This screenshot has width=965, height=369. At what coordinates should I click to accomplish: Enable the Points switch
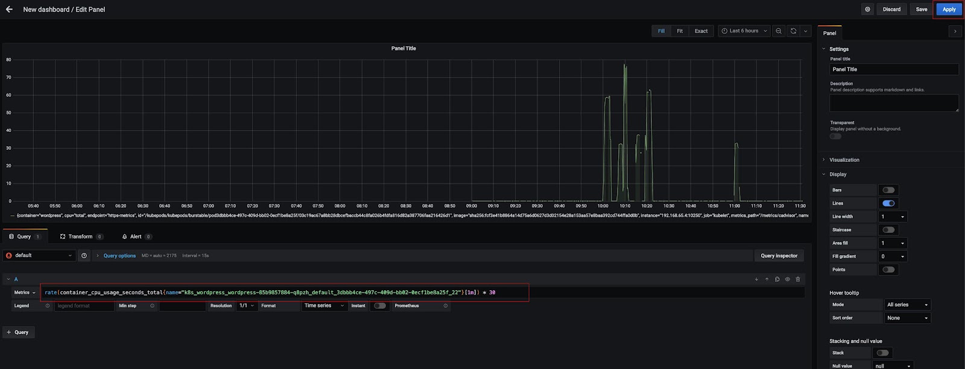point(888,270)
